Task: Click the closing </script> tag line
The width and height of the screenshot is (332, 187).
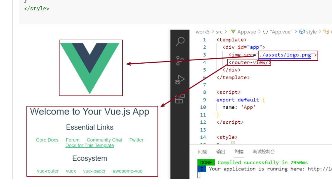Action: 230,122
